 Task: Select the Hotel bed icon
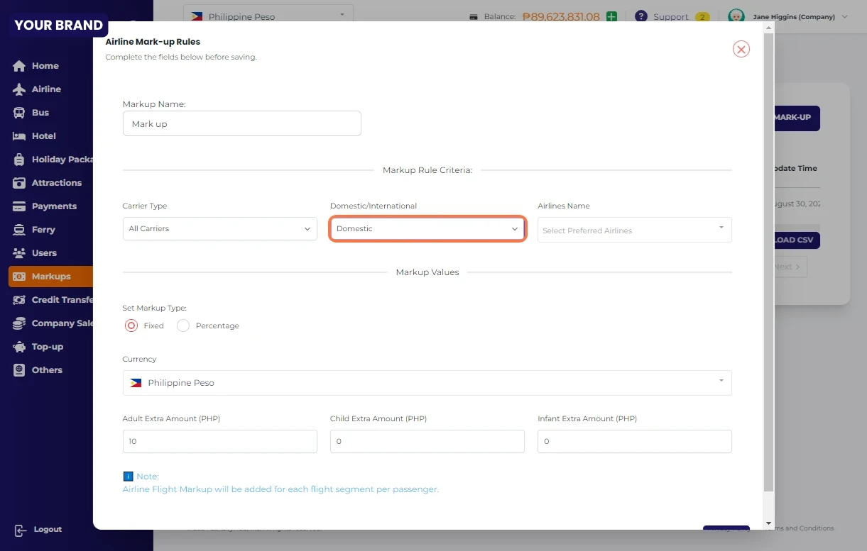pos(19,136)
